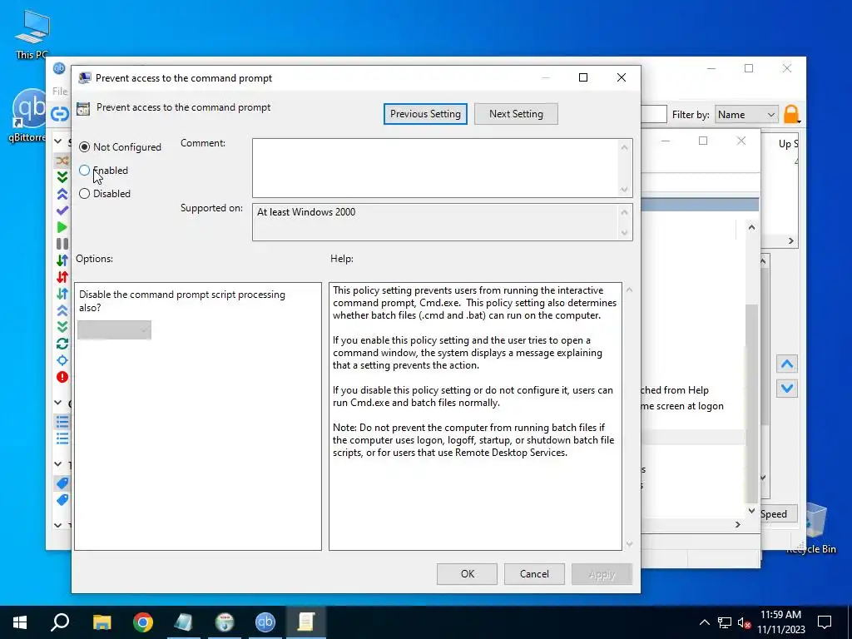Open the File menu in qBittorrent
Image resolution: width=852 pixels, height=639 pixels.
pos(60,92)
